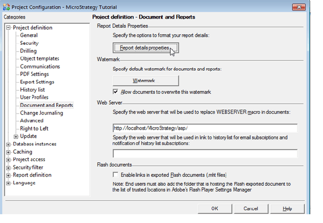Viewport: 323px width, 223px height.
Task: Collapse the Project definition tree node
Action: coord(8,28)
